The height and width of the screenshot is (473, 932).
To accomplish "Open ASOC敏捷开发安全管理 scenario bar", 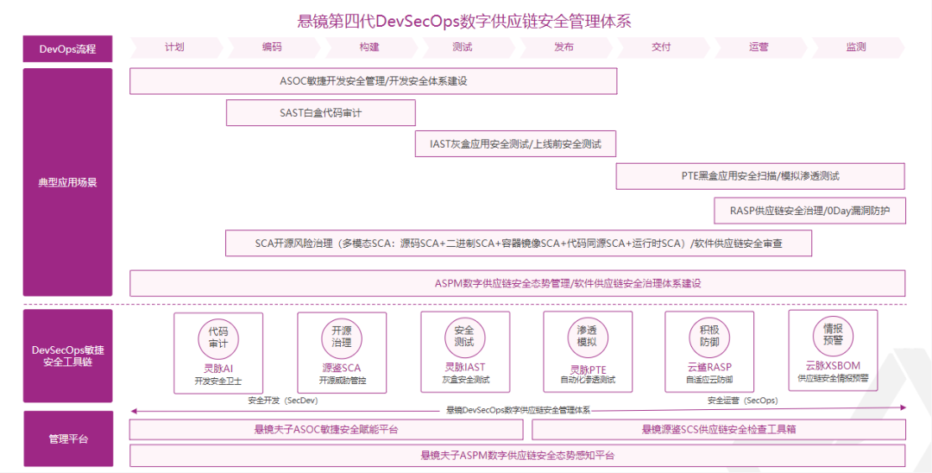I will tap(374, 81).
